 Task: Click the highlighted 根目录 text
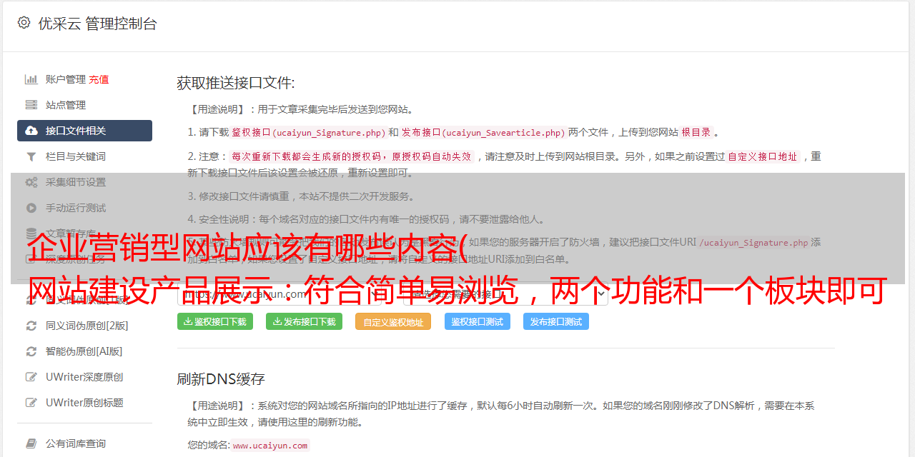(x=696, y=132)
